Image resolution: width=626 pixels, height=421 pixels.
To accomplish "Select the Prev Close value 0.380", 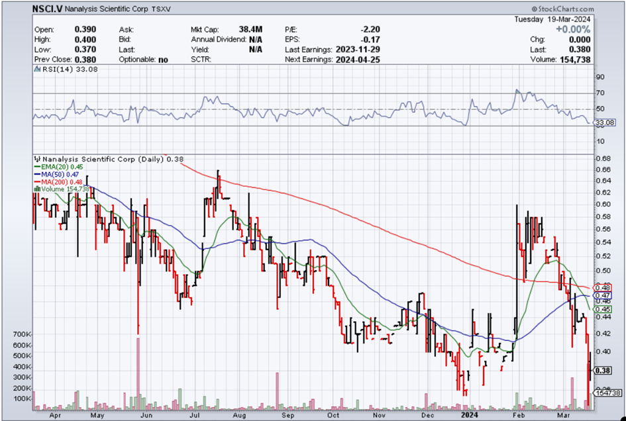I will coord(85,60).
